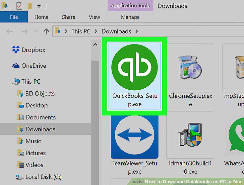The height and width of the screenshot is (185, 244).
Task: Select This PC in the navigation pane
Action: coord(26,81)
